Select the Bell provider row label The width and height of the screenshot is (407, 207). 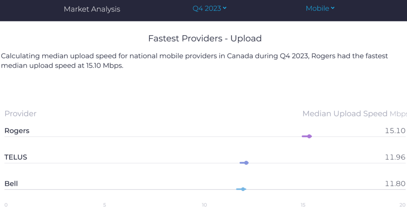[11, 184]
